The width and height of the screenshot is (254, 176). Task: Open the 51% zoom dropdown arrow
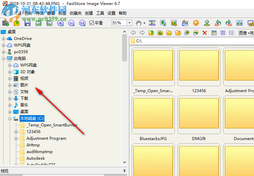(x=129, y=23)
